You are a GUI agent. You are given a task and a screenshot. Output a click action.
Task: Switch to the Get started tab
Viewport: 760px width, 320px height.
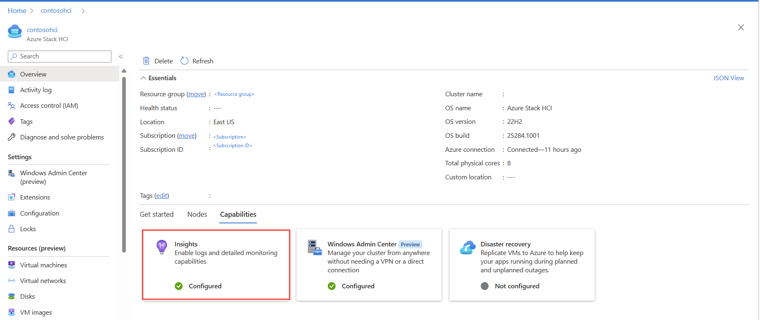click(x=157, y=214)
